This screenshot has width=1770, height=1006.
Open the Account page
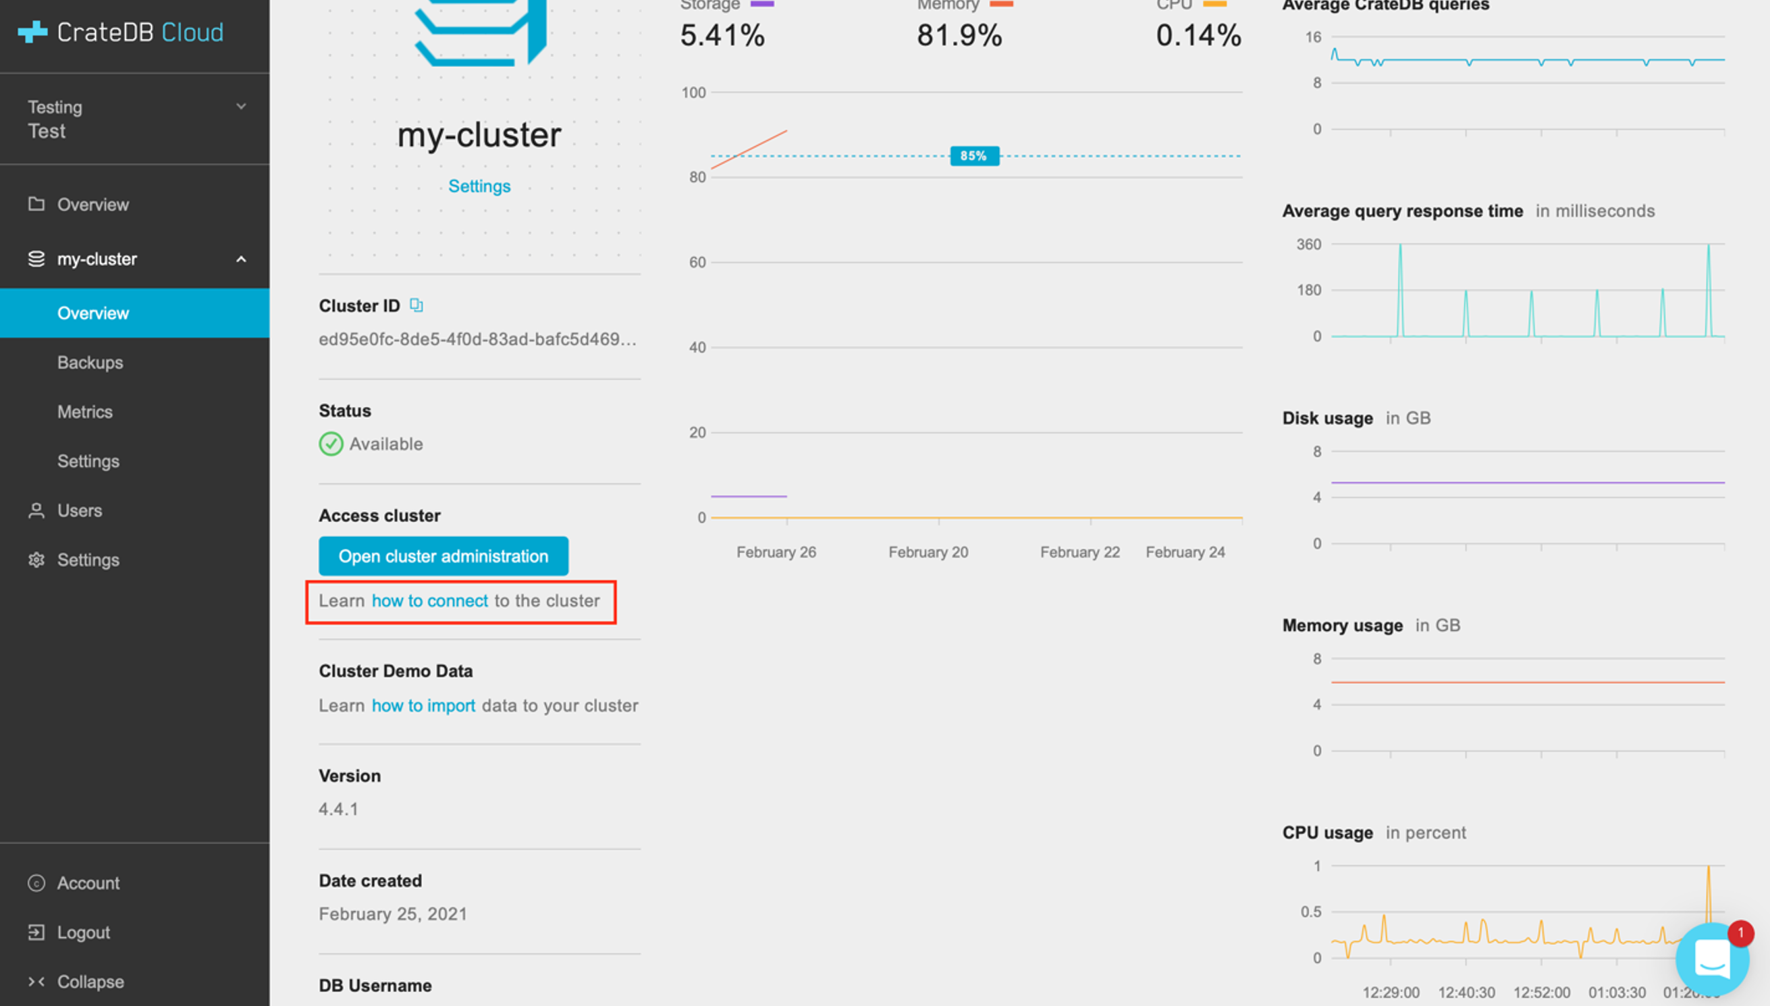(x=88, y=883)
